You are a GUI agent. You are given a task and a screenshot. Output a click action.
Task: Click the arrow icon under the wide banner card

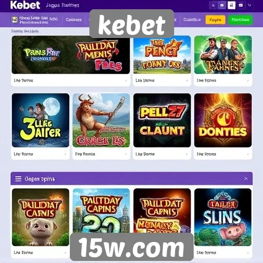point(126,81)
